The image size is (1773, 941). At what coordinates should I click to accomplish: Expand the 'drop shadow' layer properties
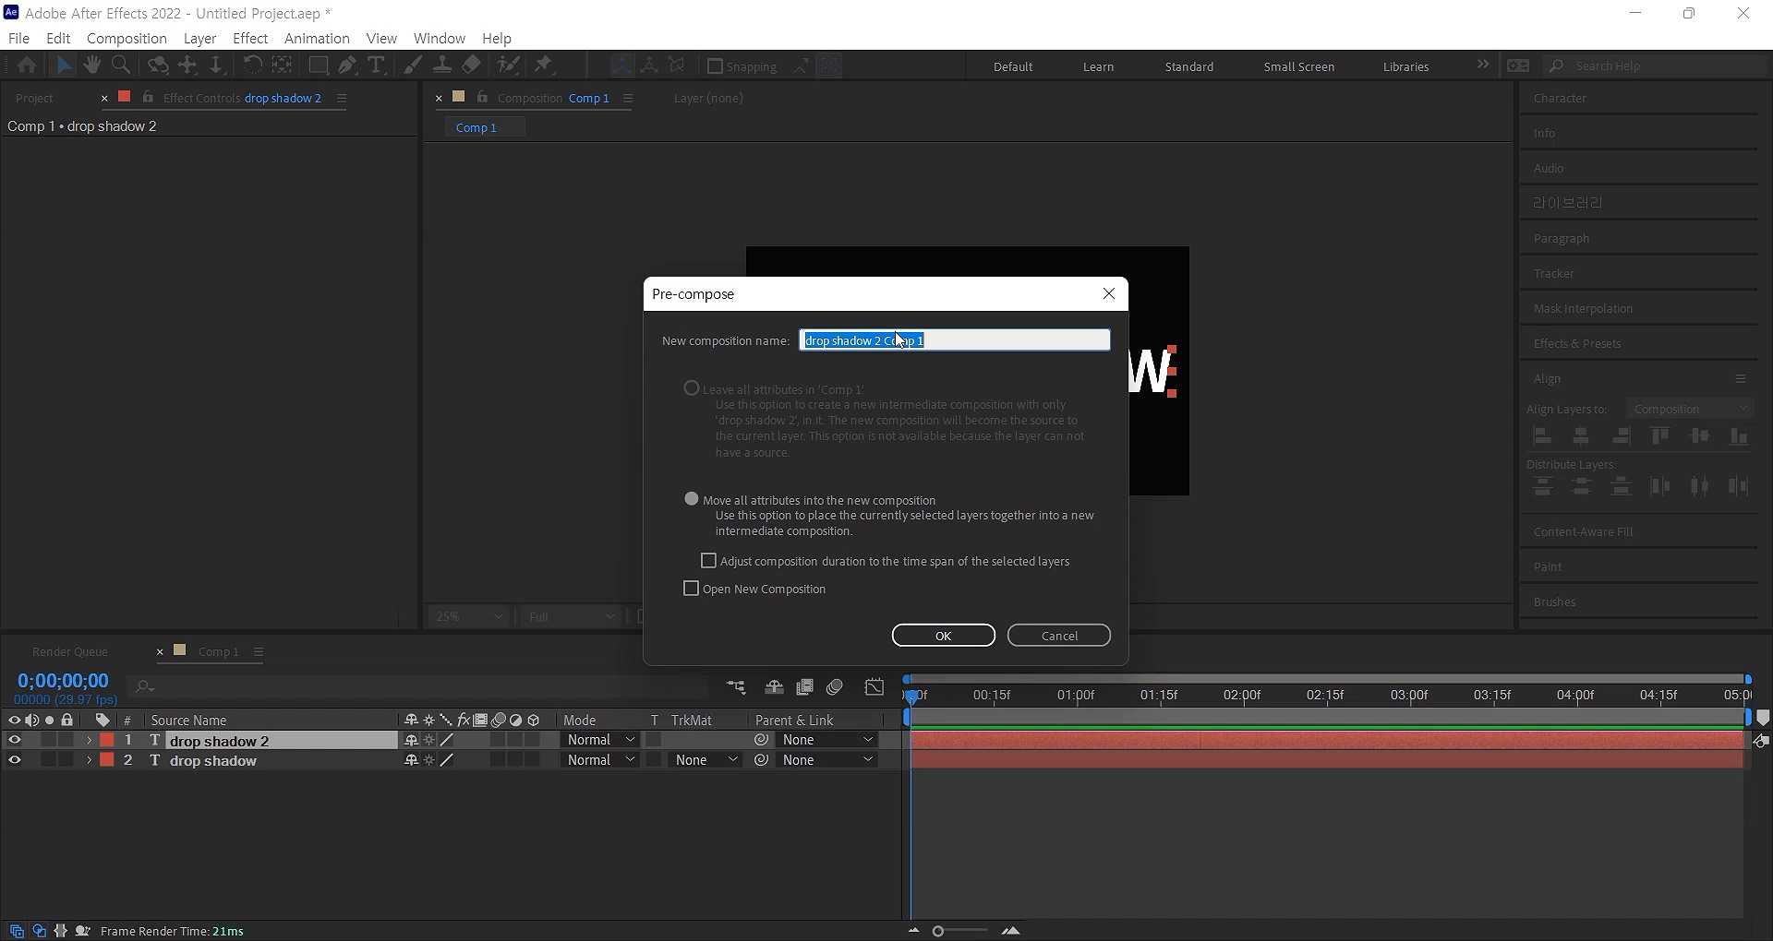[89, 760]
